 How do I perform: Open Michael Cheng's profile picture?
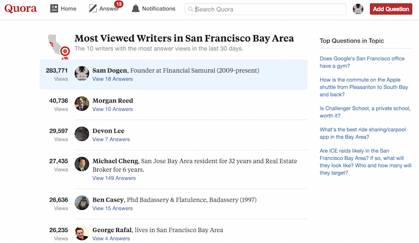(82, 164)
